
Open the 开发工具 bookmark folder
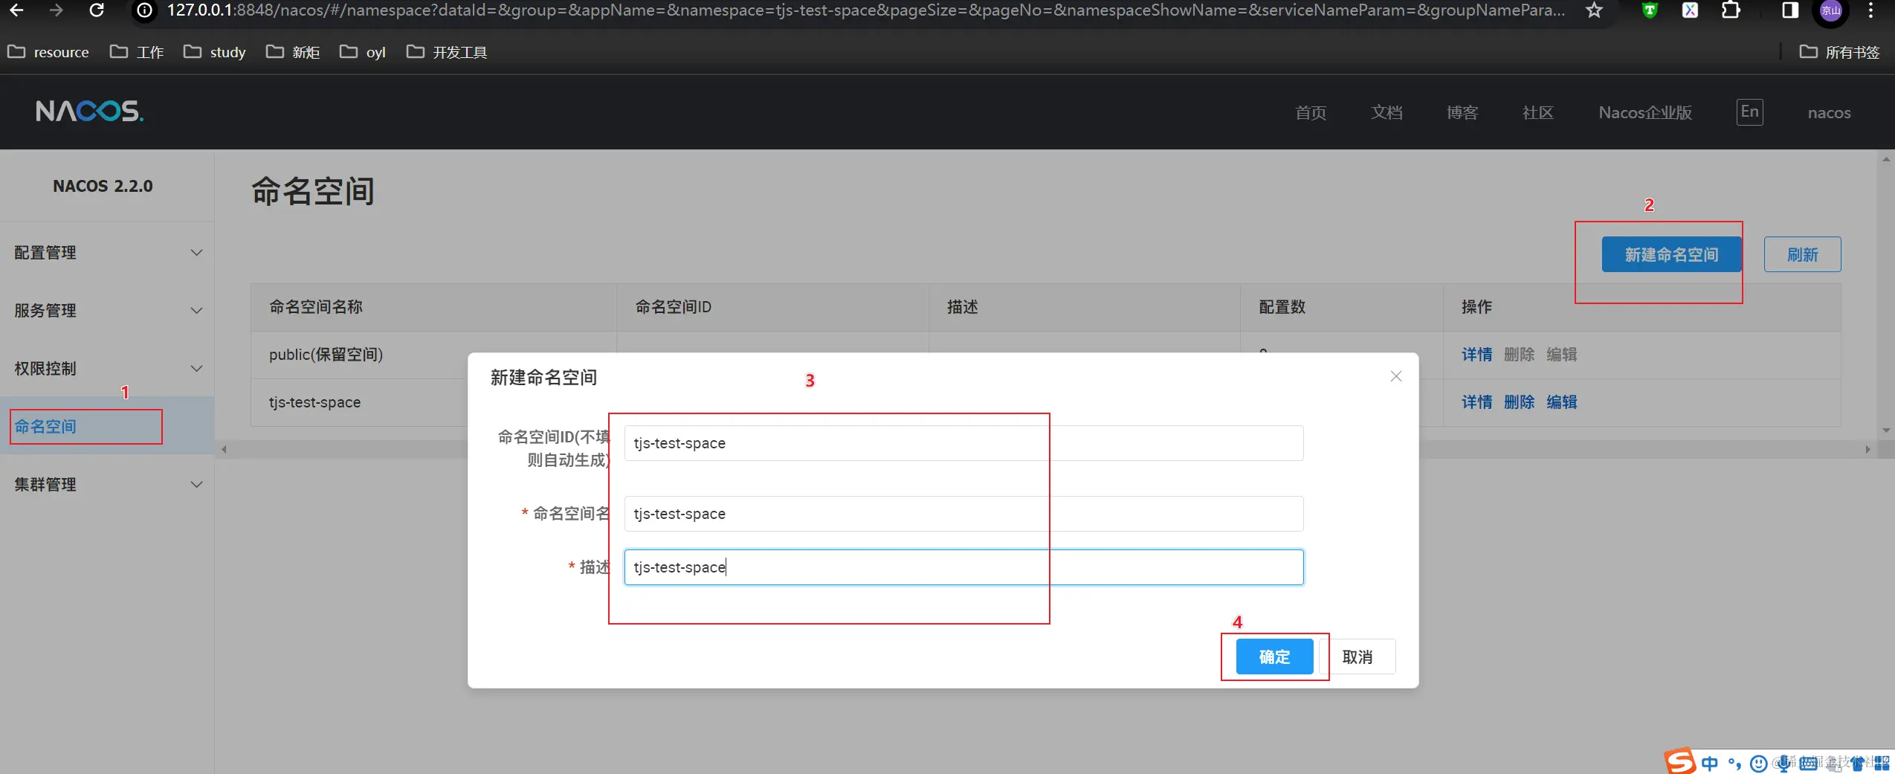(447, 52)
